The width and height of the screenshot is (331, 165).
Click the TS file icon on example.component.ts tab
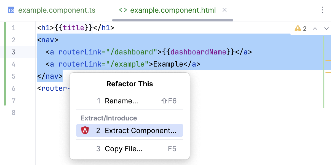(11, 10)
